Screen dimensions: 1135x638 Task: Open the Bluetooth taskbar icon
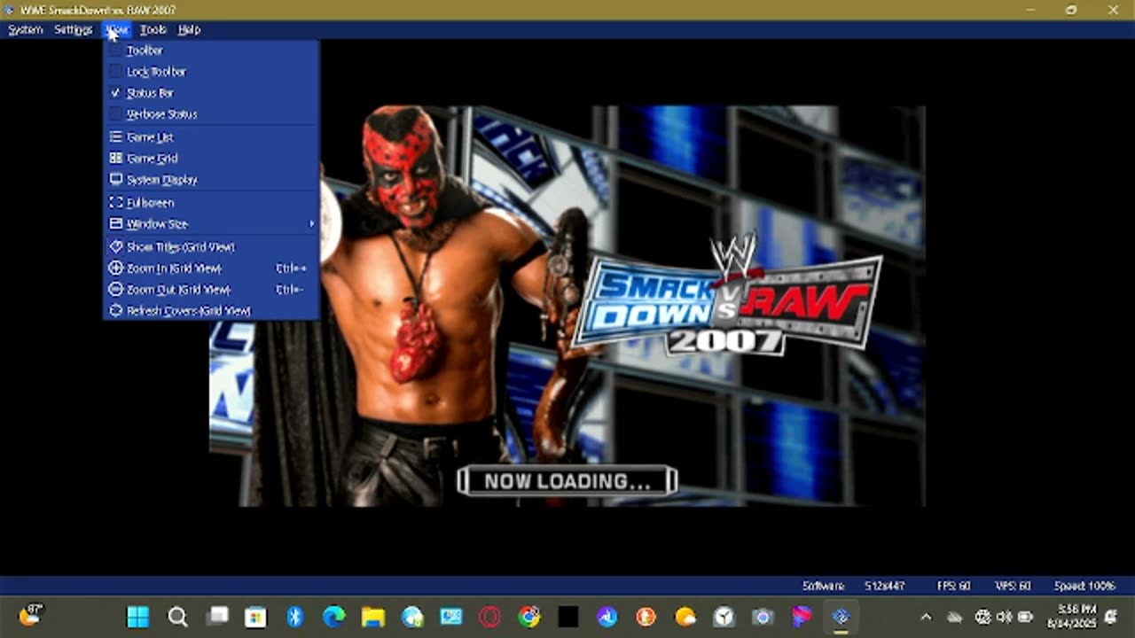[294, 617]
